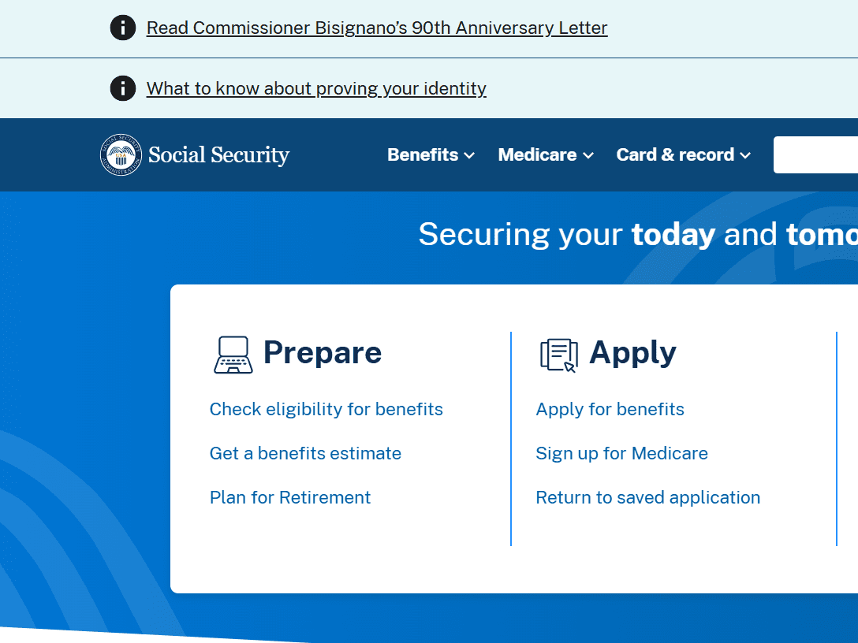This screenshot has height=643, width=858.
Task: Click the Social Security Administration seal logo
Action: (121, 154)
